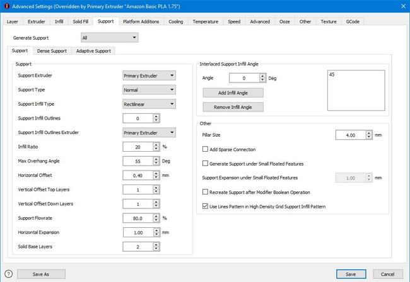Select the 45 entry in angle list
410x282 pixels.
(332, 74)
